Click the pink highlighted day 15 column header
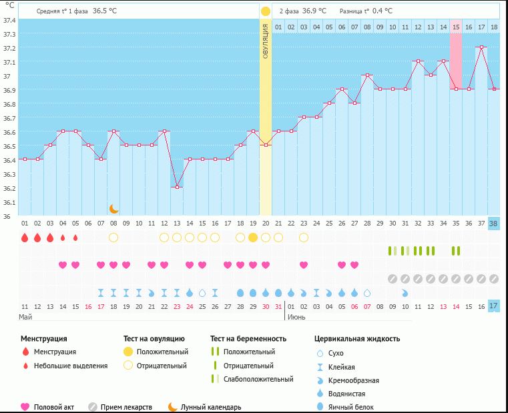Screen dimensions: 508x413 (x=456, y=27)
